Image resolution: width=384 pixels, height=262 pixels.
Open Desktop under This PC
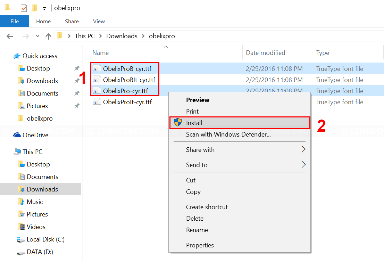(x=38, y=164)
